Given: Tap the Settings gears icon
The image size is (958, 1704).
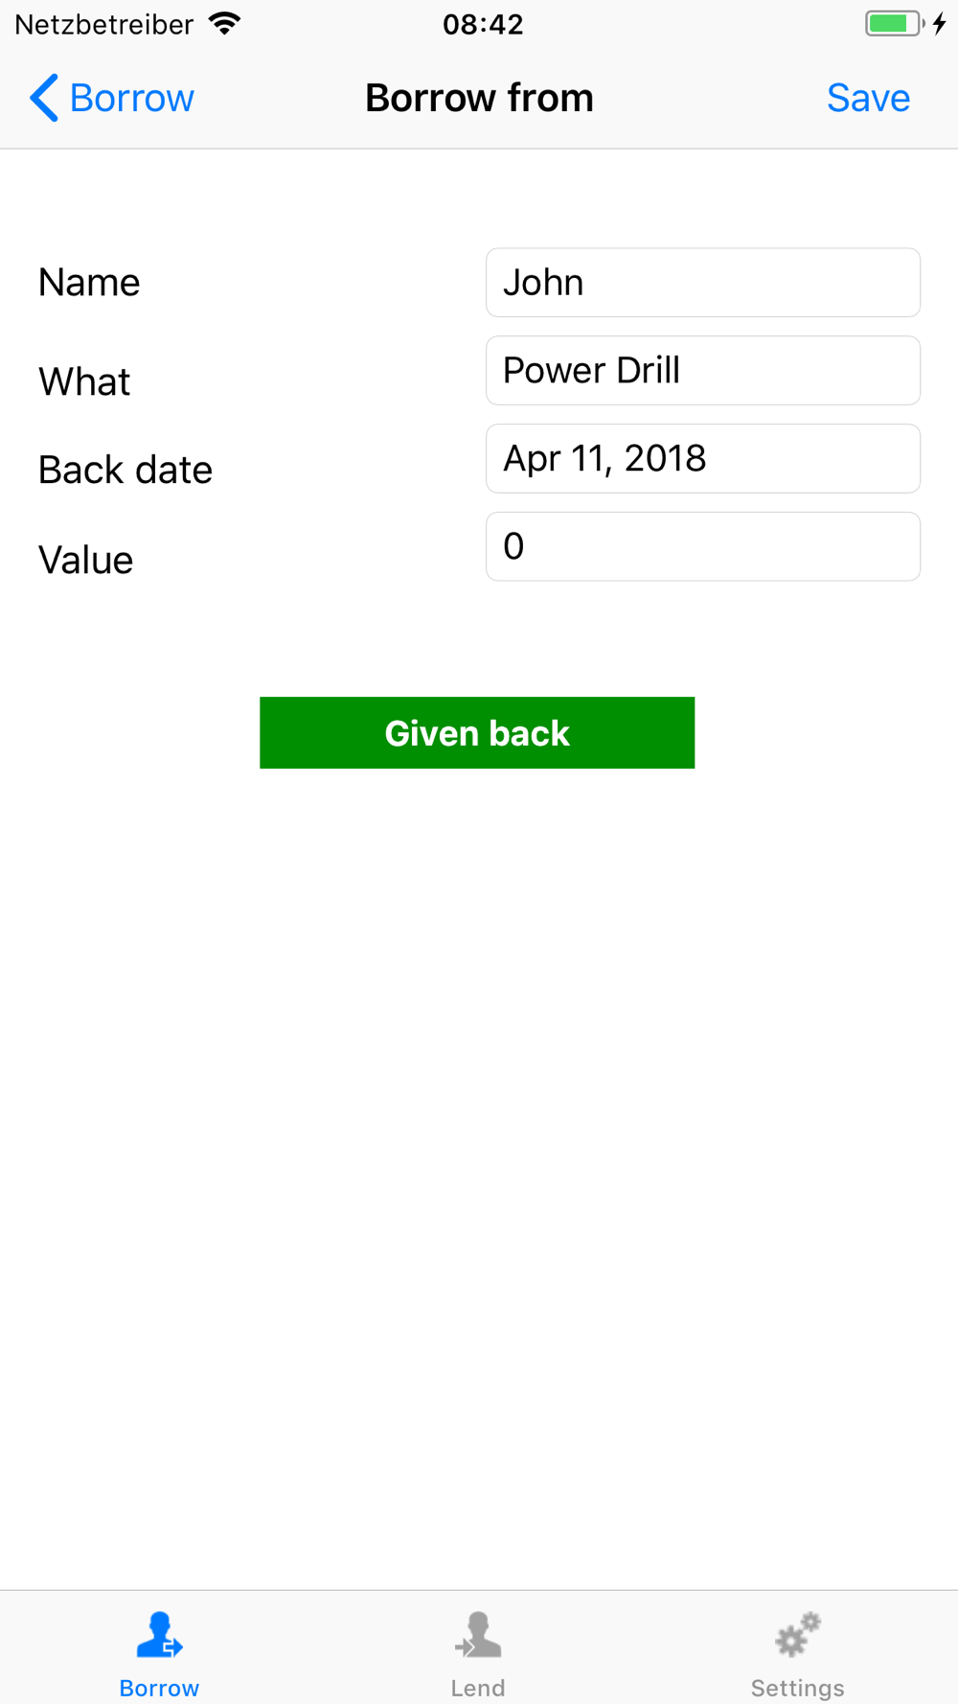Looking at the screenshot, I should pyautogui.click(x=797, y=1635).
